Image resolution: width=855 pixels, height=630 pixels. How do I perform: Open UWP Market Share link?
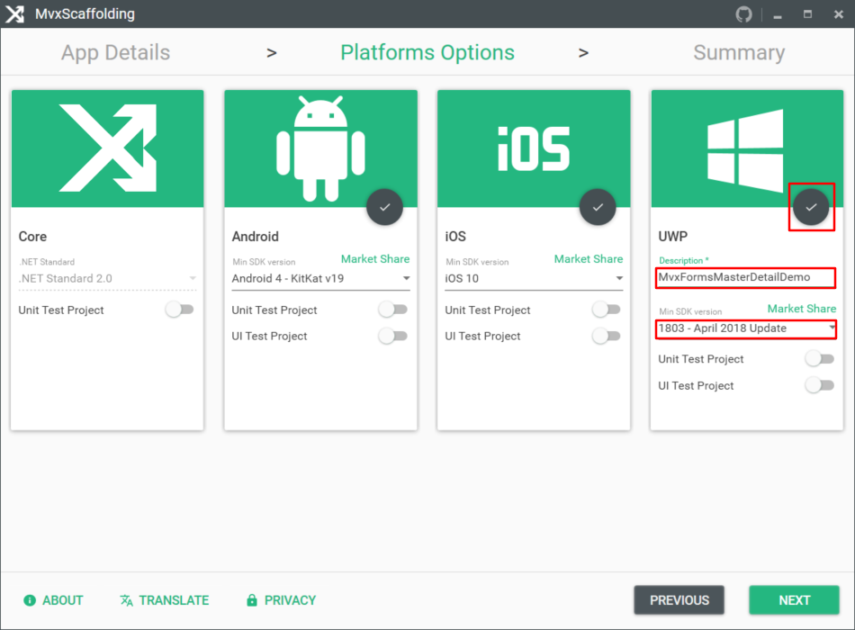click(x=802, y=309)
